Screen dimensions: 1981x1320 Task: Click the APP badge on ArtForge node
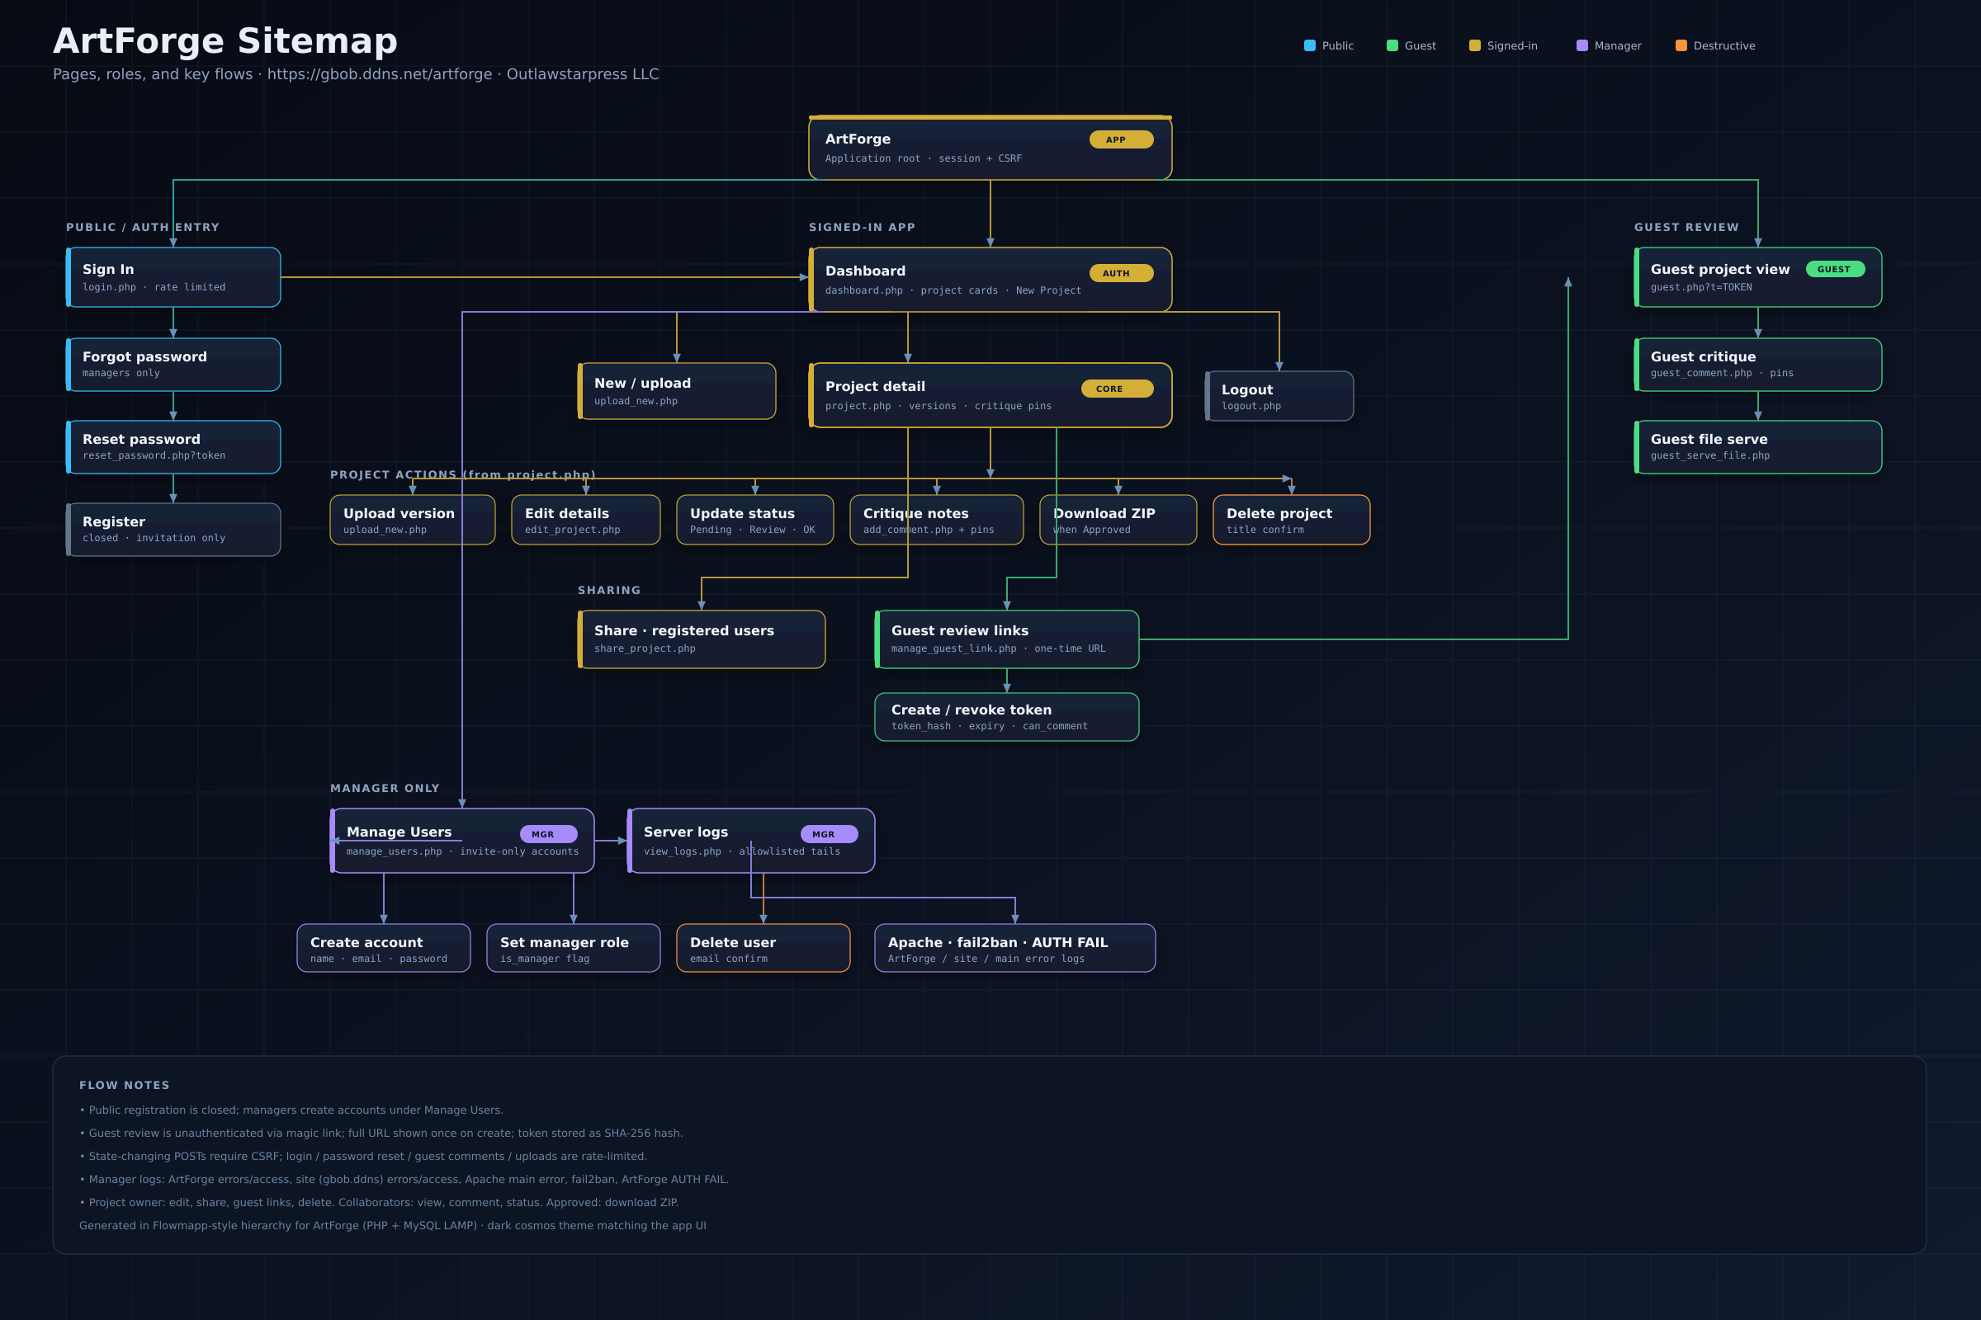[1121, 139]
